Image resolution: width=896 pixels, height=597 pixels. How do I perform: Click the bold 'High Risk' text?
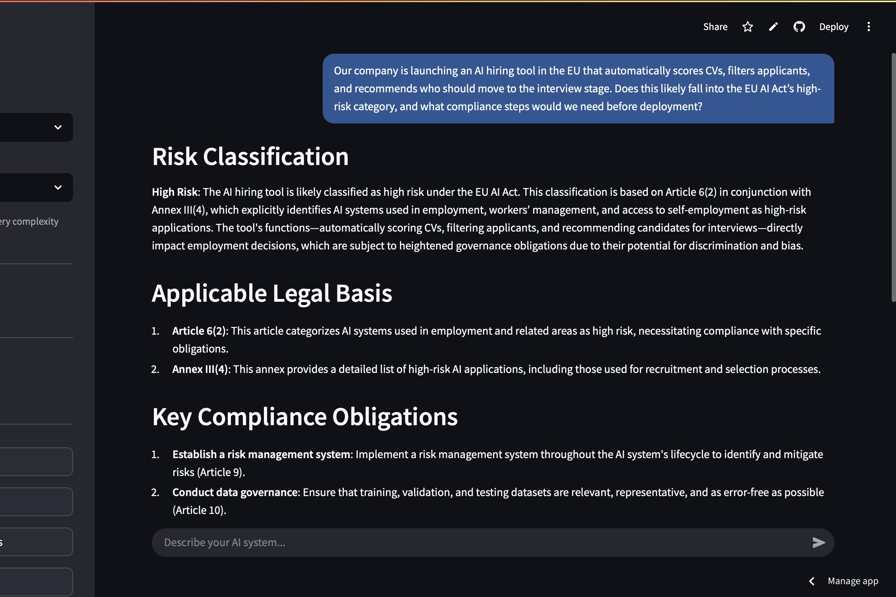(x=174, y=192)
